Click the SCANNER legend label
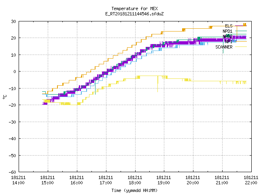259x194 pixels. pyautogui.click(x=224, y=47)
